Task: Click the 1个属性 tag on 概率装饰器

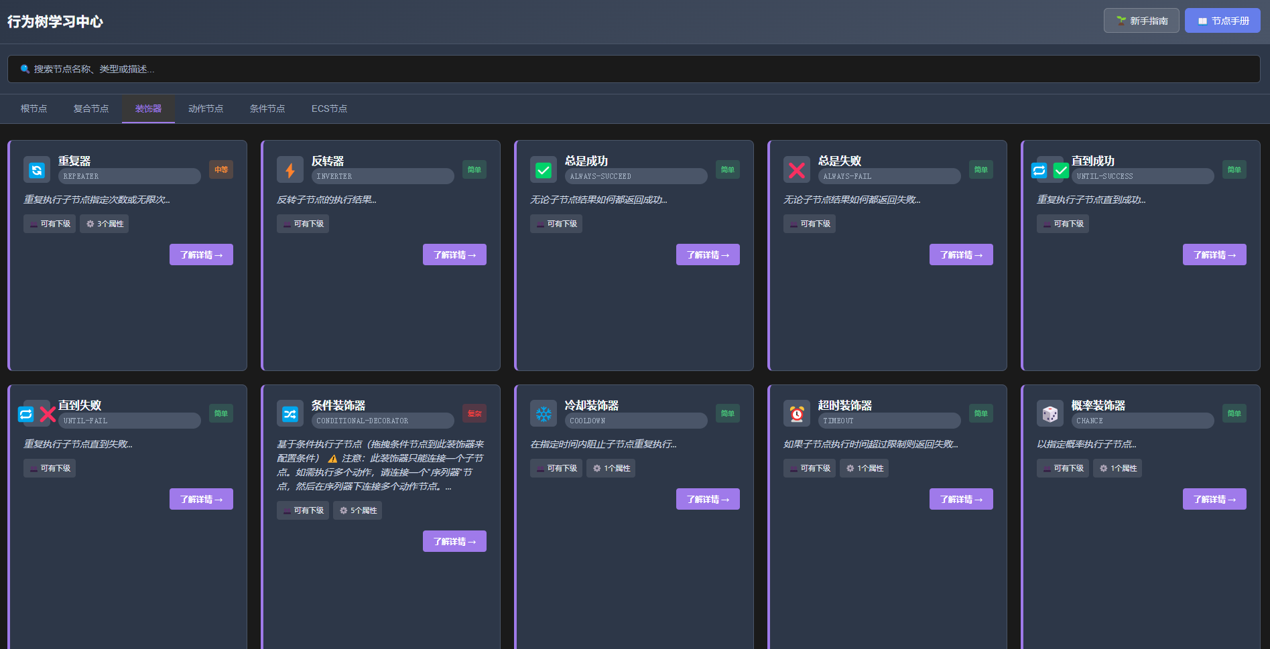Action: tap(1118, 468)
